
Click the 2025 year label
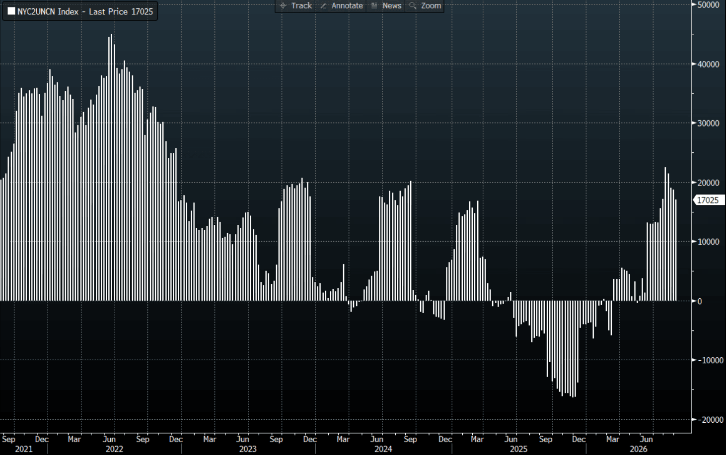[x=518, y=449]
